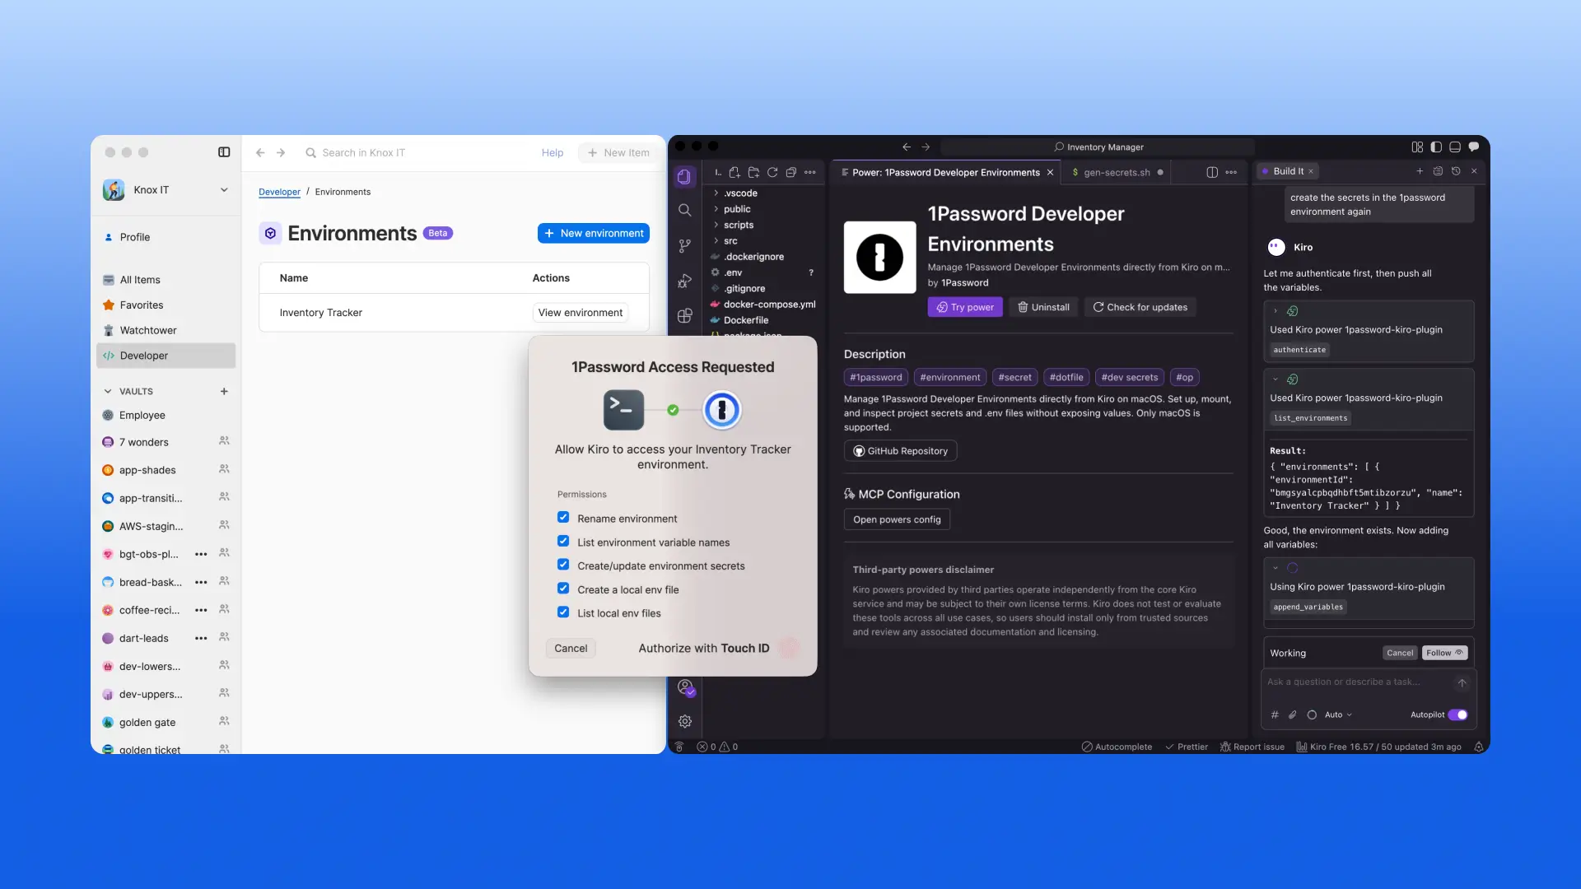Image resolution: width=1581 pixels, height=889 pixels.
Task: Click the hash context icon in Kiro chat input
Action: pyautogui.click(x=1275, y=714)
